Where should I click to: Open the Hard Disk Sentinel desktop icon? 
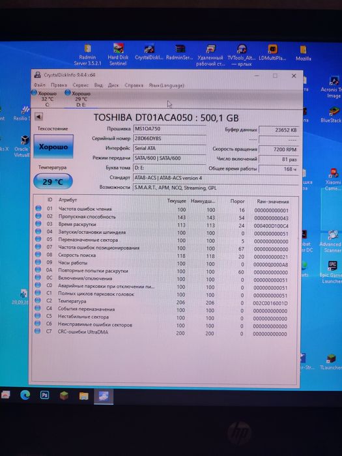tap(118, 54)
